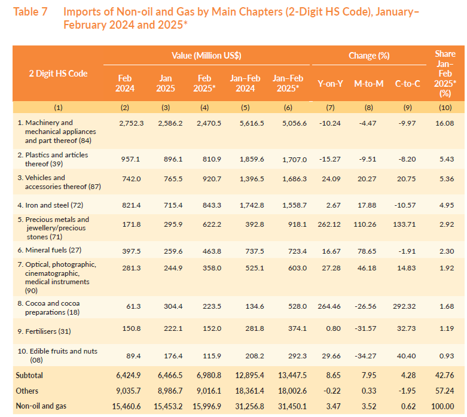
Task: Click the Table 7 title heading
Action: click(239, 19)
